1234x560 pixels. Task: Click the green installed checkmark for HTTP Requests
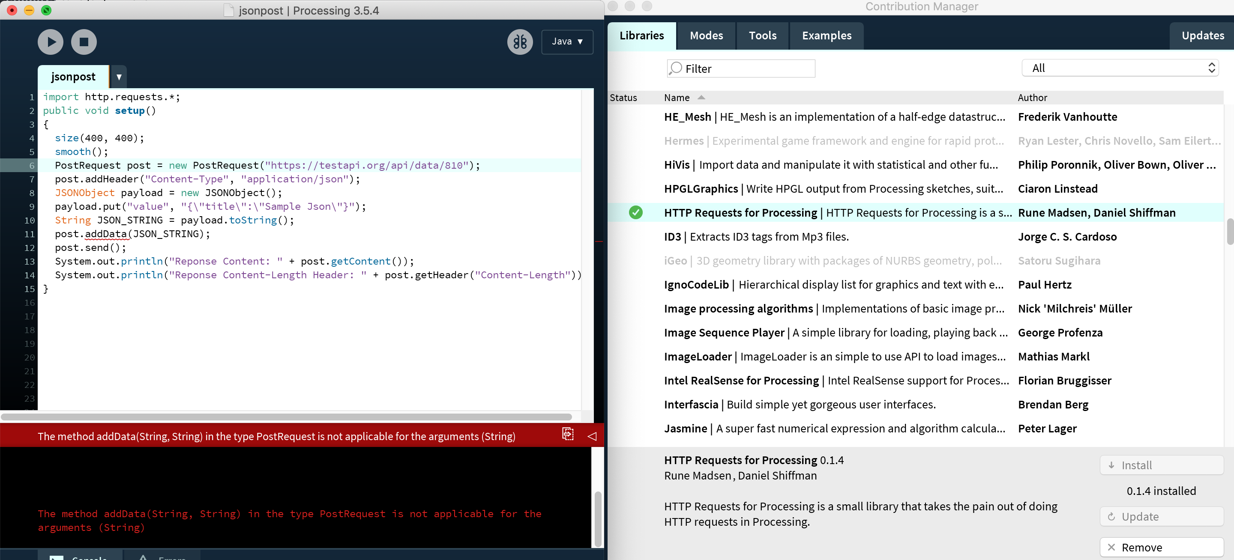pyautogui.click(x=636, y=212)
